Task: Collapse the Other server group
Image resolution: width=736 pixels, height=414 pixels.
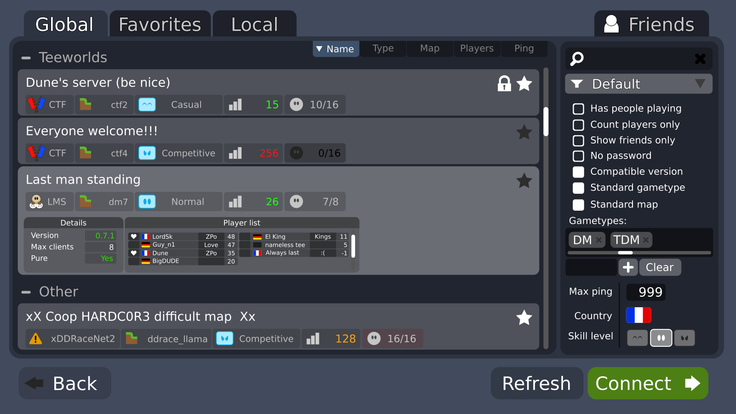Action: [x=26, y=292]
